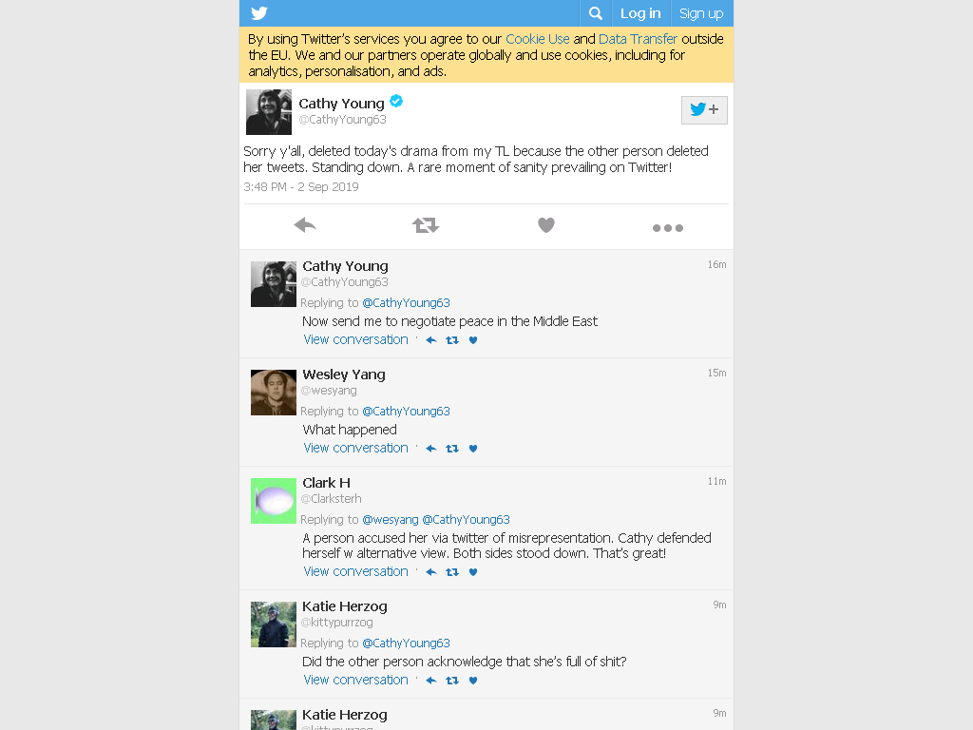Open Clark H's green avatar thumbnail
This screenshot has width=973, height=730.
[274, 501]
